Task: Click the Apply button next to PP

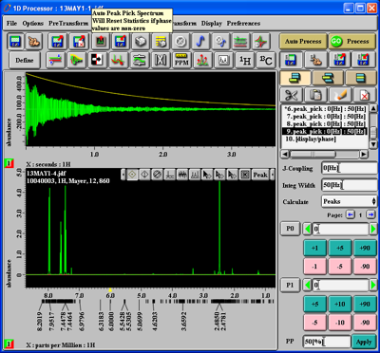Action: coord(364,342)
